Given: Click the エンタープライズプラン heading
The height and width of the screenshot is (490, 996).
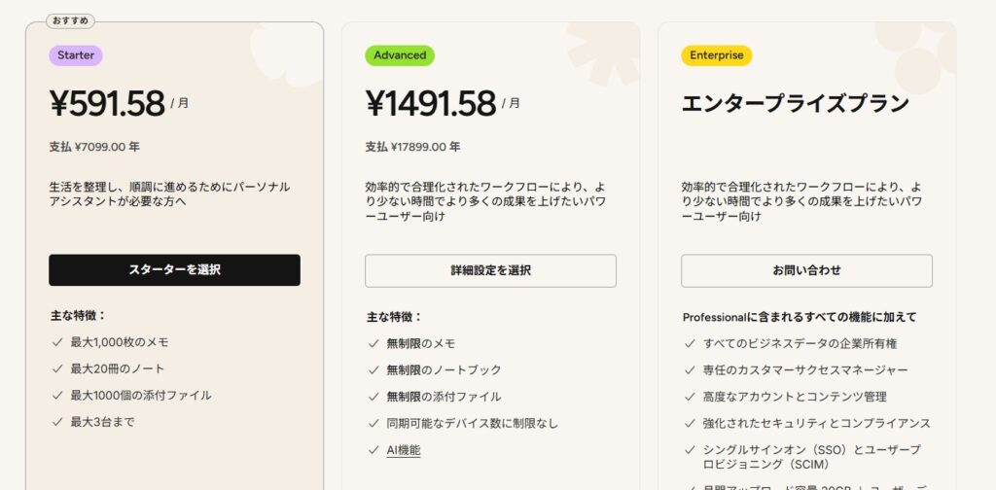Looking at the screenshot, I should 795,104.
